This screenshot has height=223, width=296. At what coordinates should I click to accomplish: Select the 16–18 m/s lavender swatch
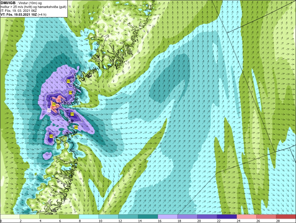point(168,216)
